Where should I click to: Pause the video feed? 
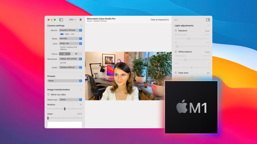[81, 20]
